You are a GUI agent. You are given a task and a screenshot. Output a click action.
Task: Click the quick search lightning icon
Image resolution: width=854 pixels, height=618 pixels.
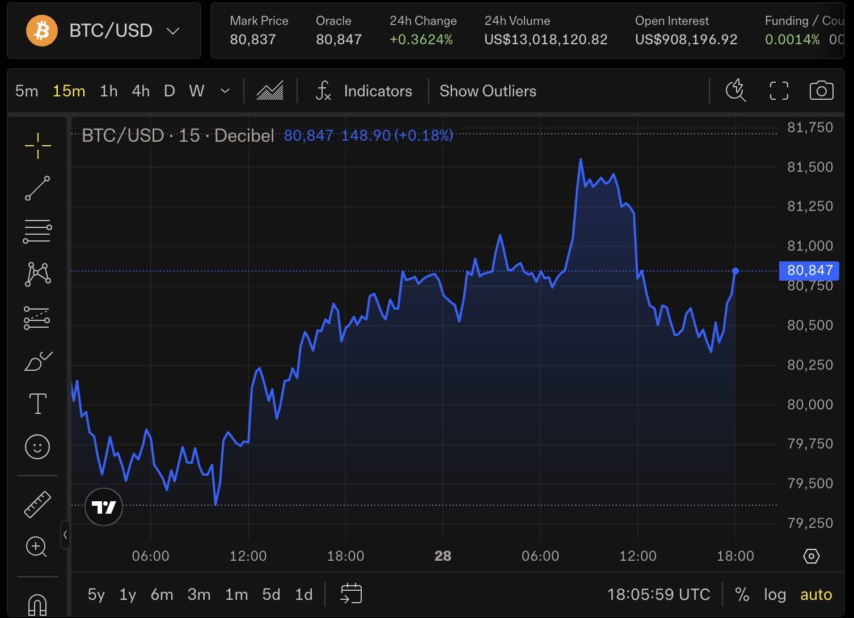736,91
